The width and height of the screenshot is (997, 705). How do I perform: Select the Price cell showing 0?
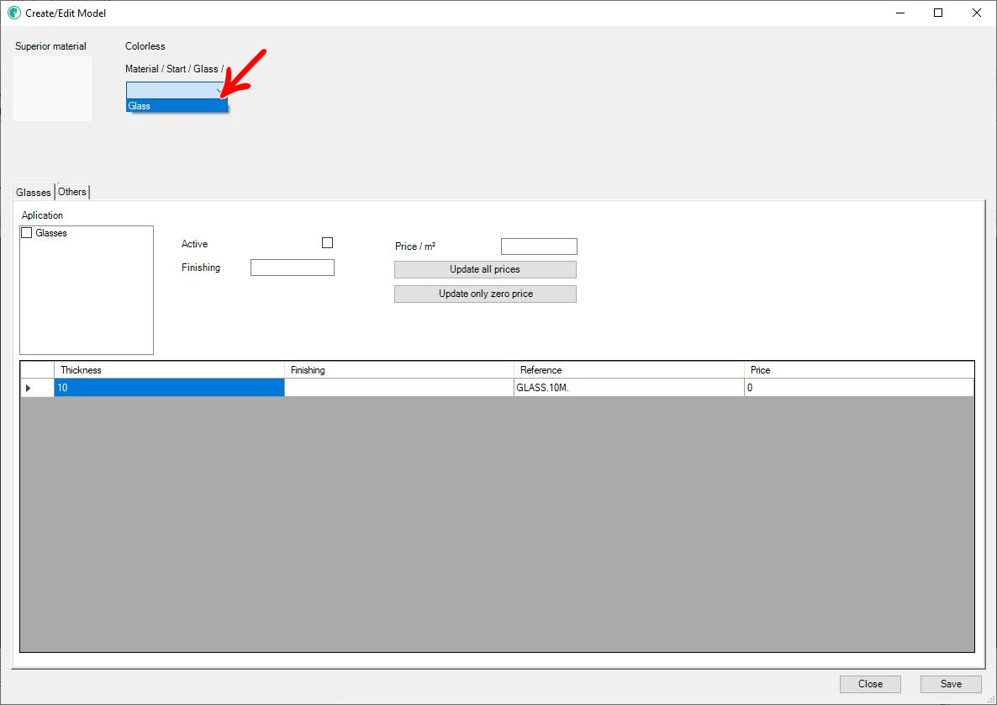pos(859,388)
